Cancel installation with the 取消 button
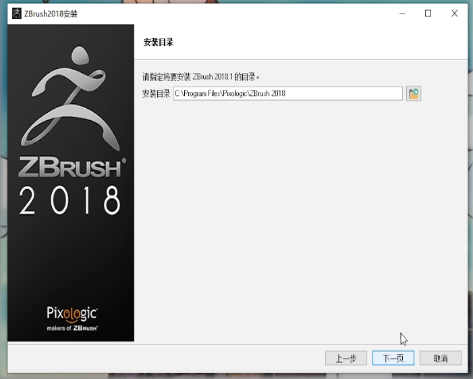The width and height of the screenshot is (473, 379). tap(441, 358)
